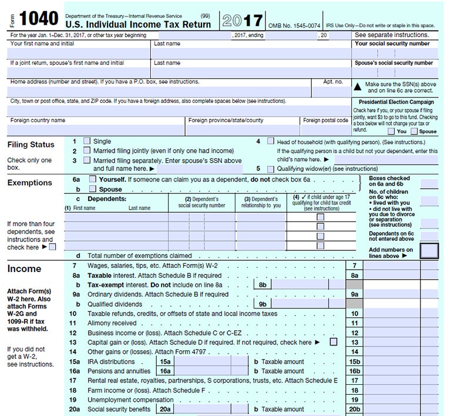Click taxpayer Last name field

point(251,53)
